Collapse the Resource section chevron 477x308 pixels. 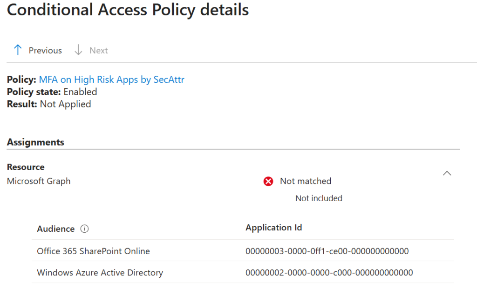pyautogui.click(x=447, y=173)
